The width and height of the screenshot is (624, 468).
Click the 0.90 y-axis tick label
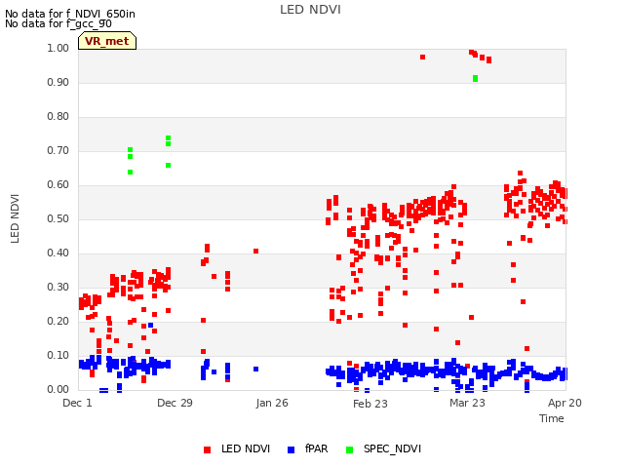click(58, 82)
